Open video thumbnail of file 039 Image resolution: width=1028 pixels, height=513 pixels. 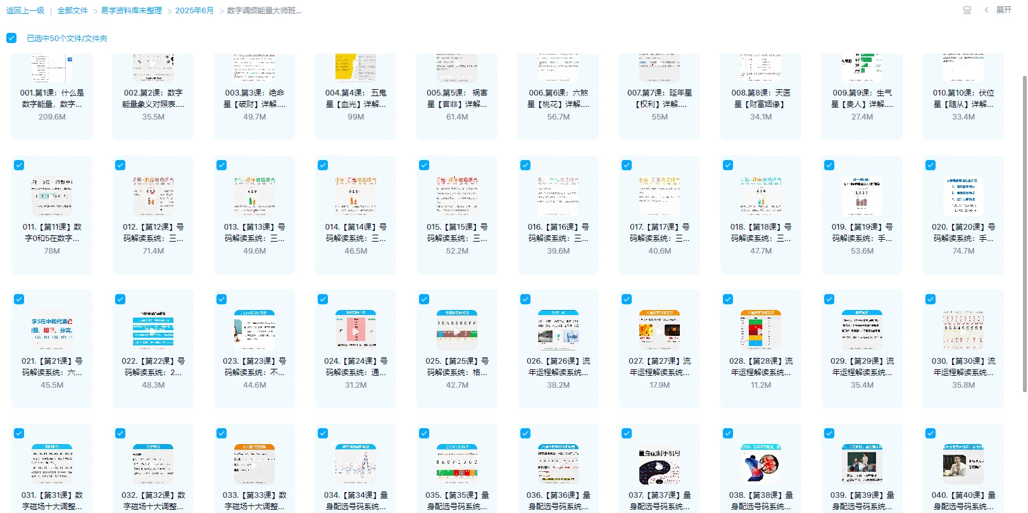click(x=862, y=464)
